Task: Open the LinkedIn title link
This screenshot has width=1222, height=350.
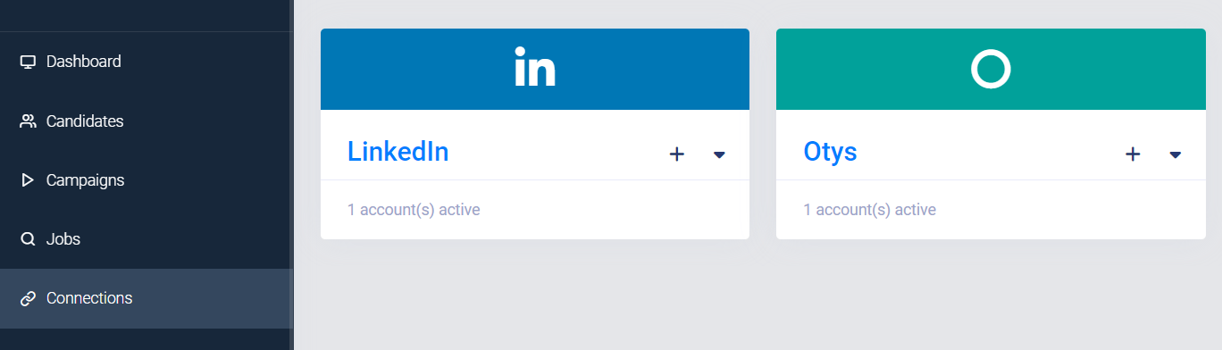Action: 398,152
